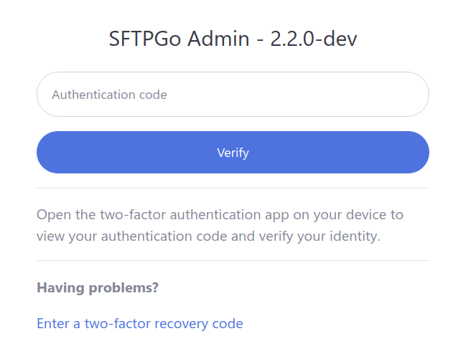Screen dimensions: 453x354
Task: Click the white 'Verify' label text
Action: point(233,153)
